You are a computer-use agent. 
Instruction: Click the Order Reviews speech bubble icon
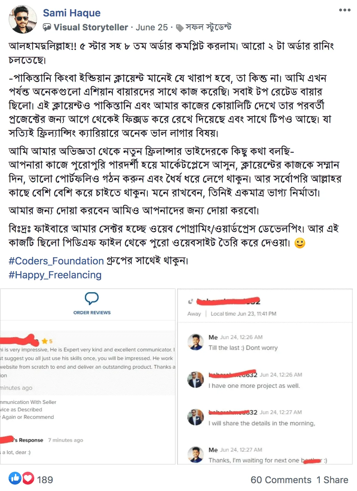click(x=92, y=298)
